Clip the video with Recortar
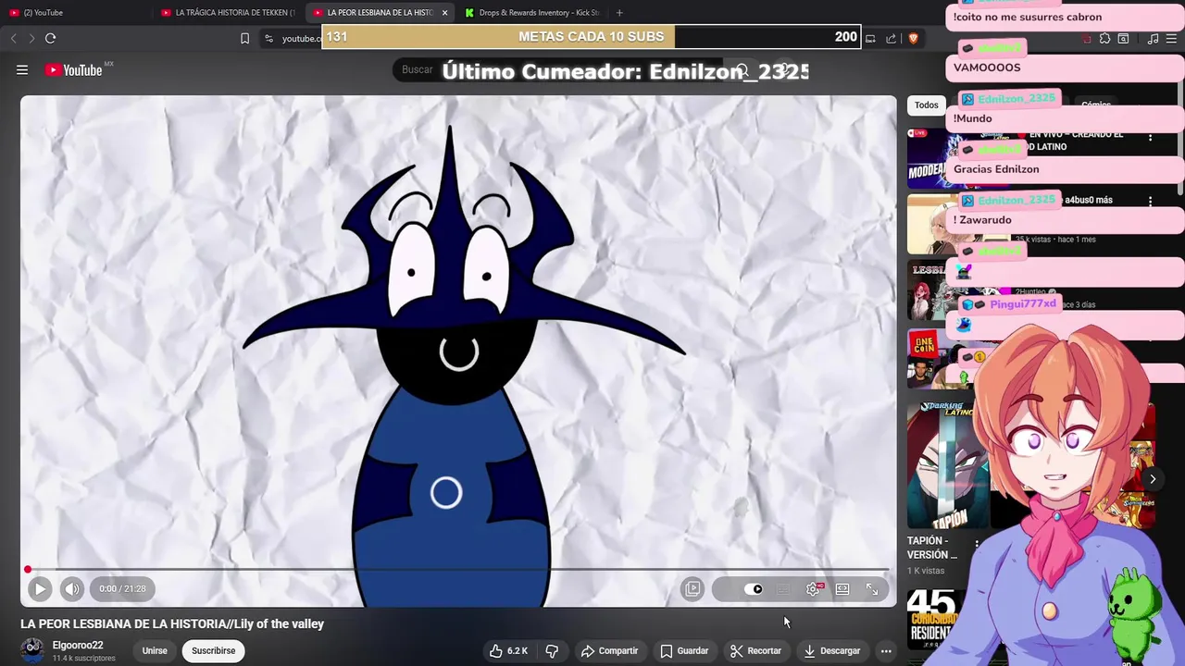This screenshot has width=1185, height=666. [x=755, y=651]
